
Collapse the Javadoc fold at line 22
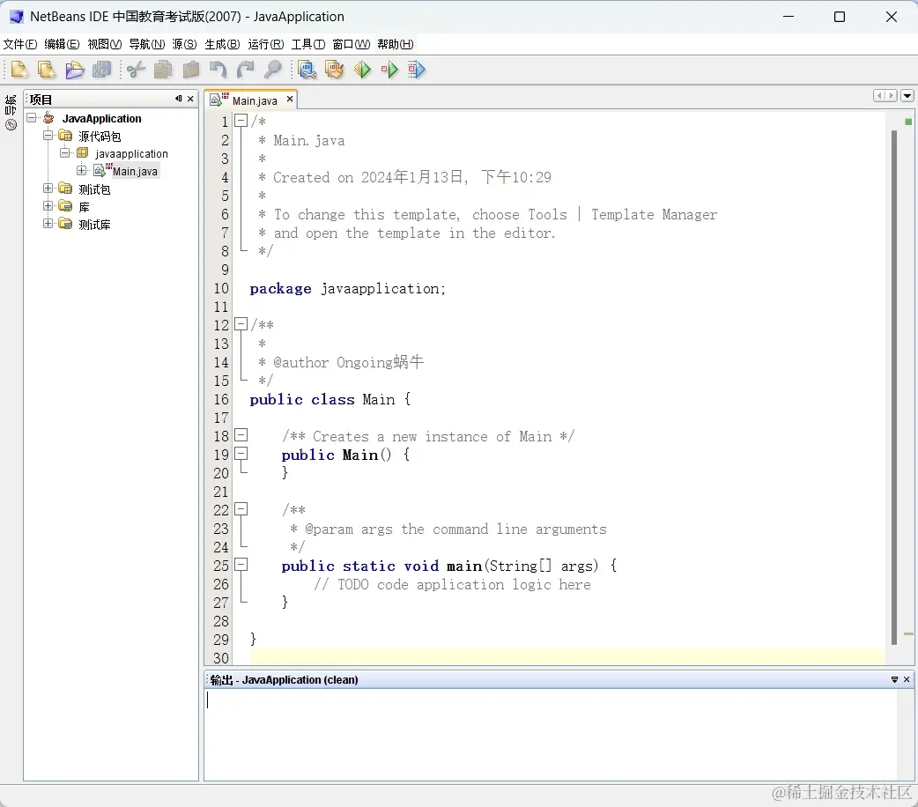pyautogui.click(x=241, y=509)
